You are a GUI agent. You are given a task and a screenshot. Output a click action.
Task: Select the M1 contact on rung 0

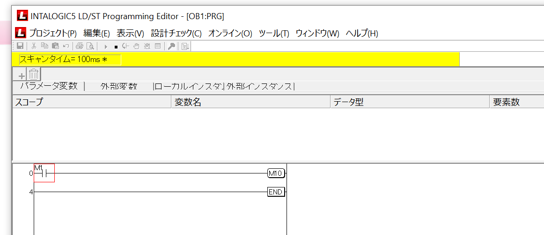(44, 173)
